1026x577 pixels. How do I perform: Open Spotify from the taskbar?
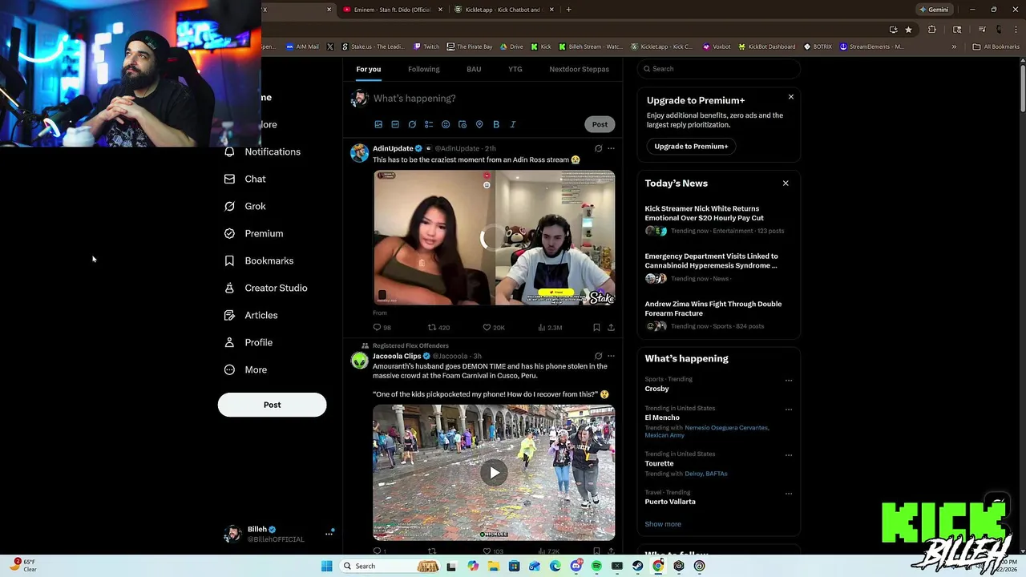596,566
